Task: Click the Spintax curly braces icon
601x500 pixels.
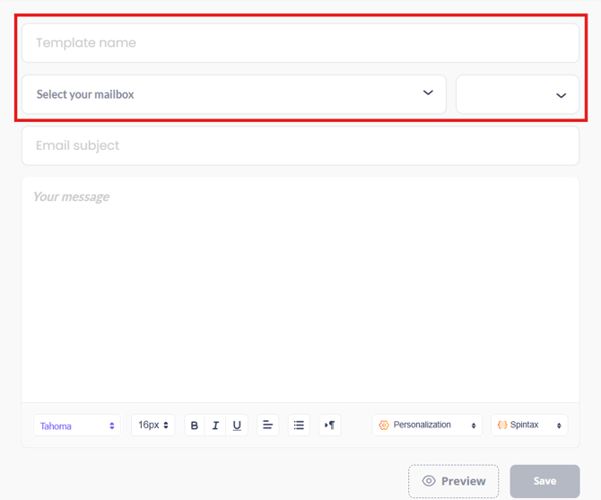Action: (502, 425)
